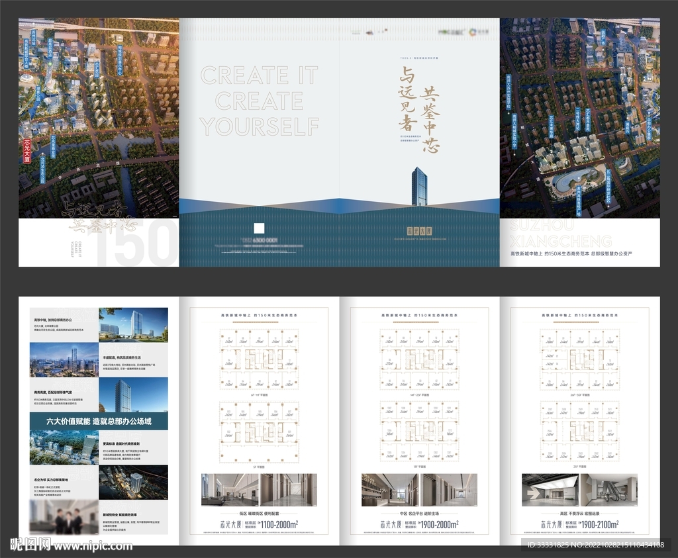
Task: Select the red 芯光大厦 label on aerial map
Action: point(26,151)
